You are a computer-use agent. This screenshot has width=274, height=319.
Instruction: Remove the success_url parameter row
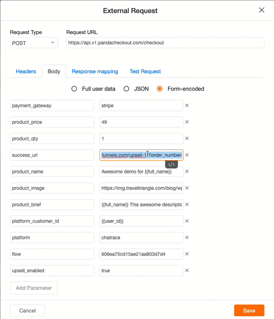187,155
